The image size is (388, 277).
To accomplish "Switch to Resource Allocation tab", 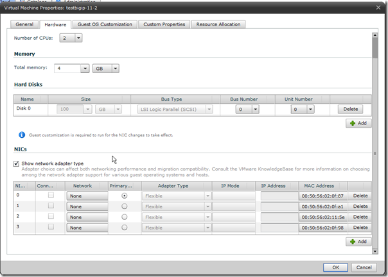I will [x=218, y=24].
